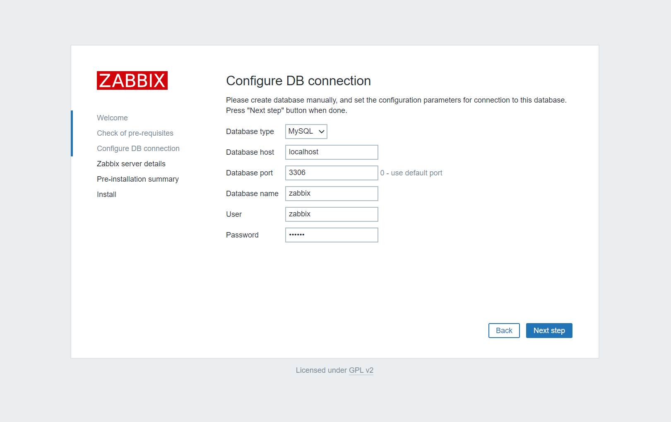Click the Database host label
Viewport: 671px width, 422px height.
pyautogui.click(x=250, y=152)
